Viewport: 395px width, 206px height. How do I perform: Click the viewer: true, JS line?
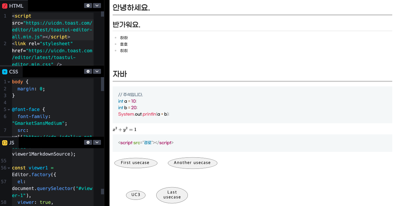click(35, 202)
